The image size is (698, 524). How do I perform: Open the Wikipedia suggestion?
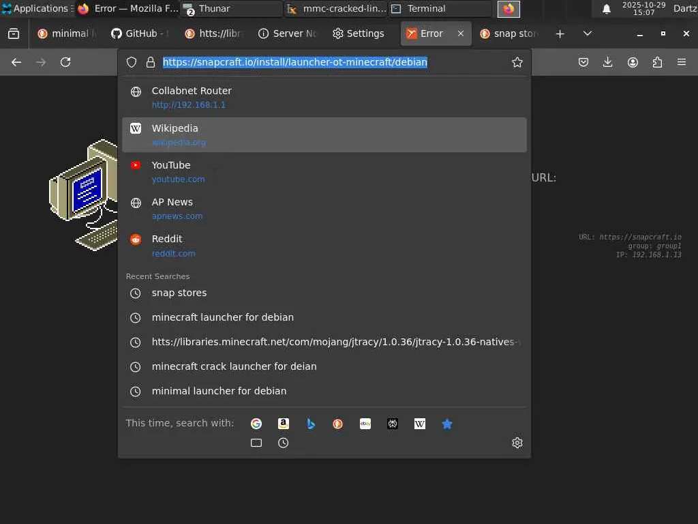pyautogui.click(x=324, y=135)
